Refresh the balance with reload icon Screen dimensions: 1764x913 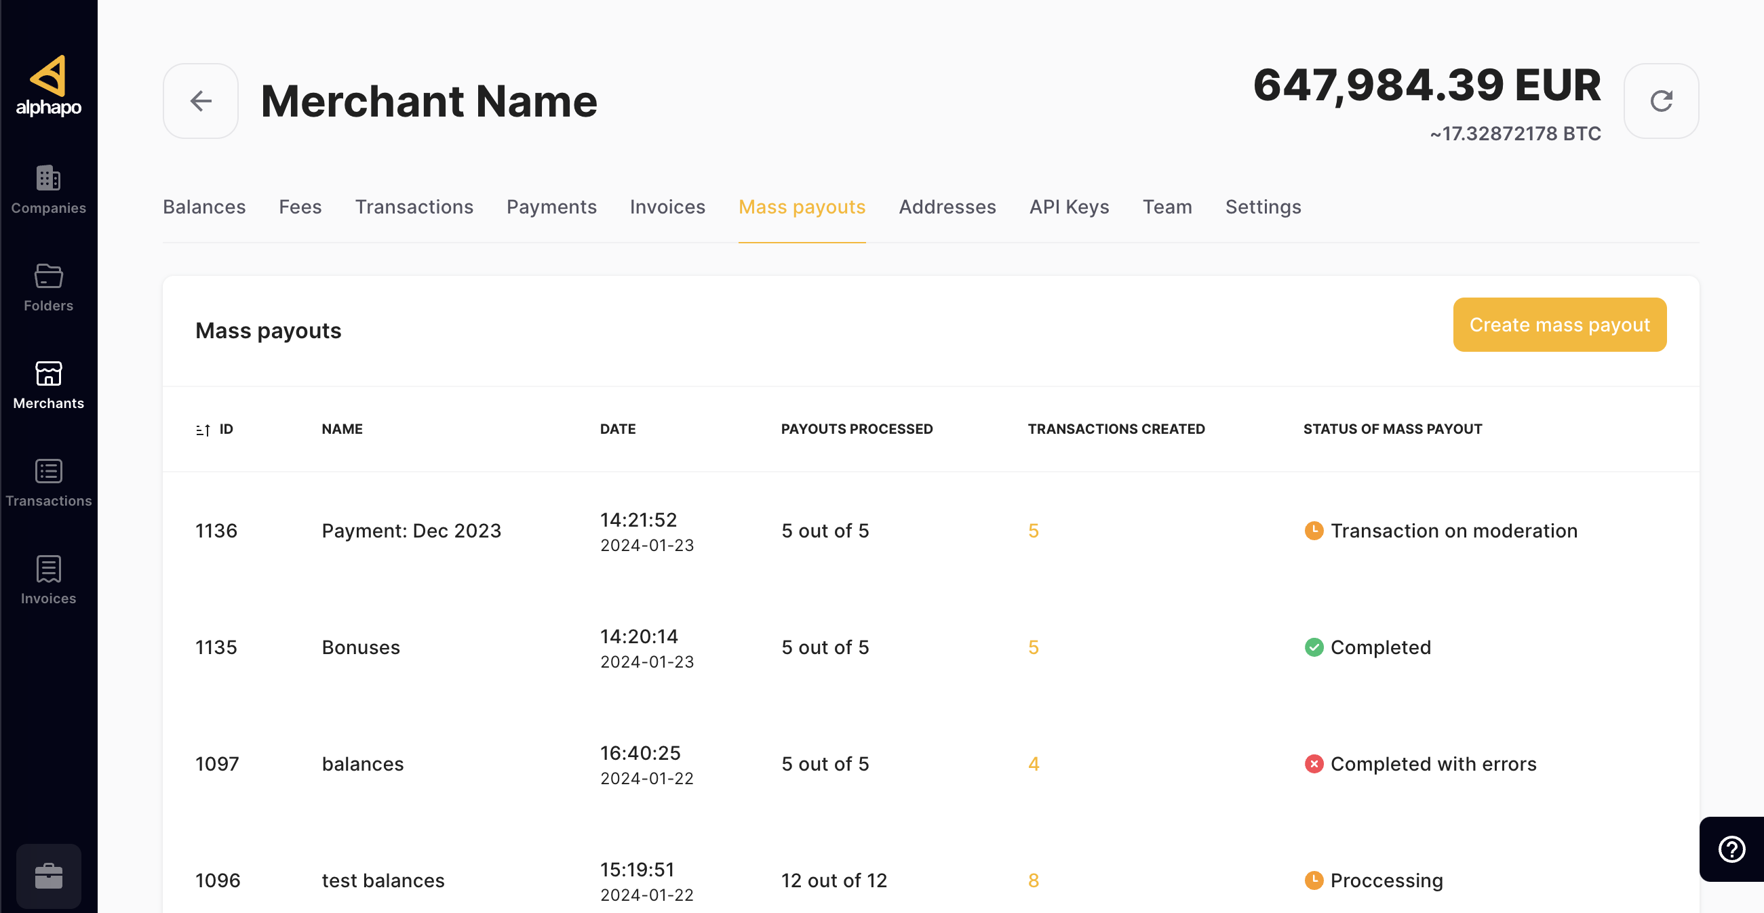coord(1661,100)
